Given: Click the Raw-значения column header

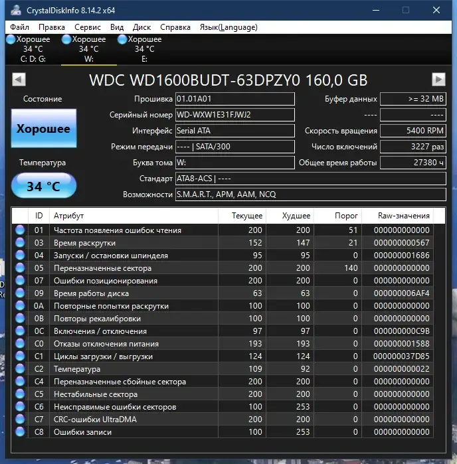Looking at the screenshot, I should tap(398, 216).
